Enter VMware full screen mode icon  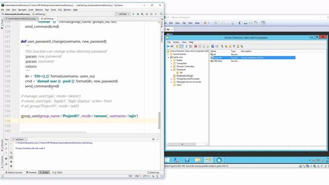point(251,23)
